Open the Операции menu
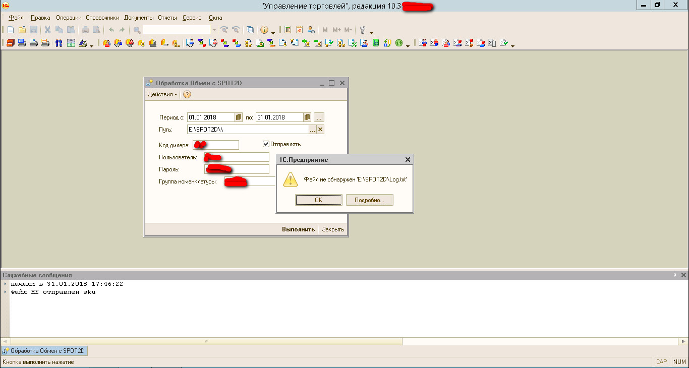 point(69,18)
